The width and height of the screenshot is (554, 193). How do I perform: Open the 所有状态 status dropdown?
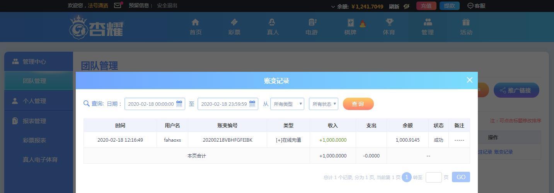tap(324, 104)
